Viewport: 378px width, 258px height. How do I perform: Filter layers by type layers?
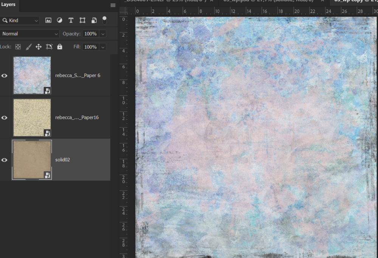click(x=71, y=20)
